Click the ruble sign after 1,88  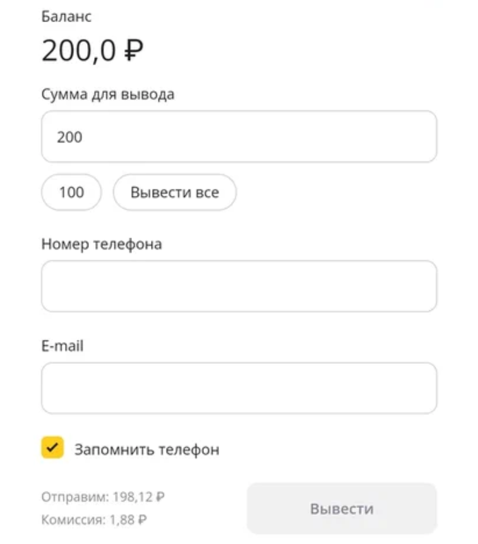coord(143,520)
